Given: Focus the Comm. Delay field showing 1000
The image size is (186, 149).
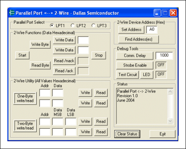Looking at the screenshot, I should tap(164, 56).
